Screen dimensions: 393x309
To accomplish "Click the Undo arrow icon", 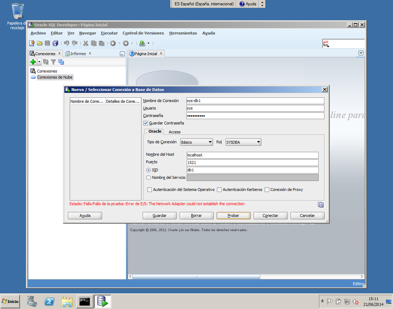I will click(x=67, y=43).
